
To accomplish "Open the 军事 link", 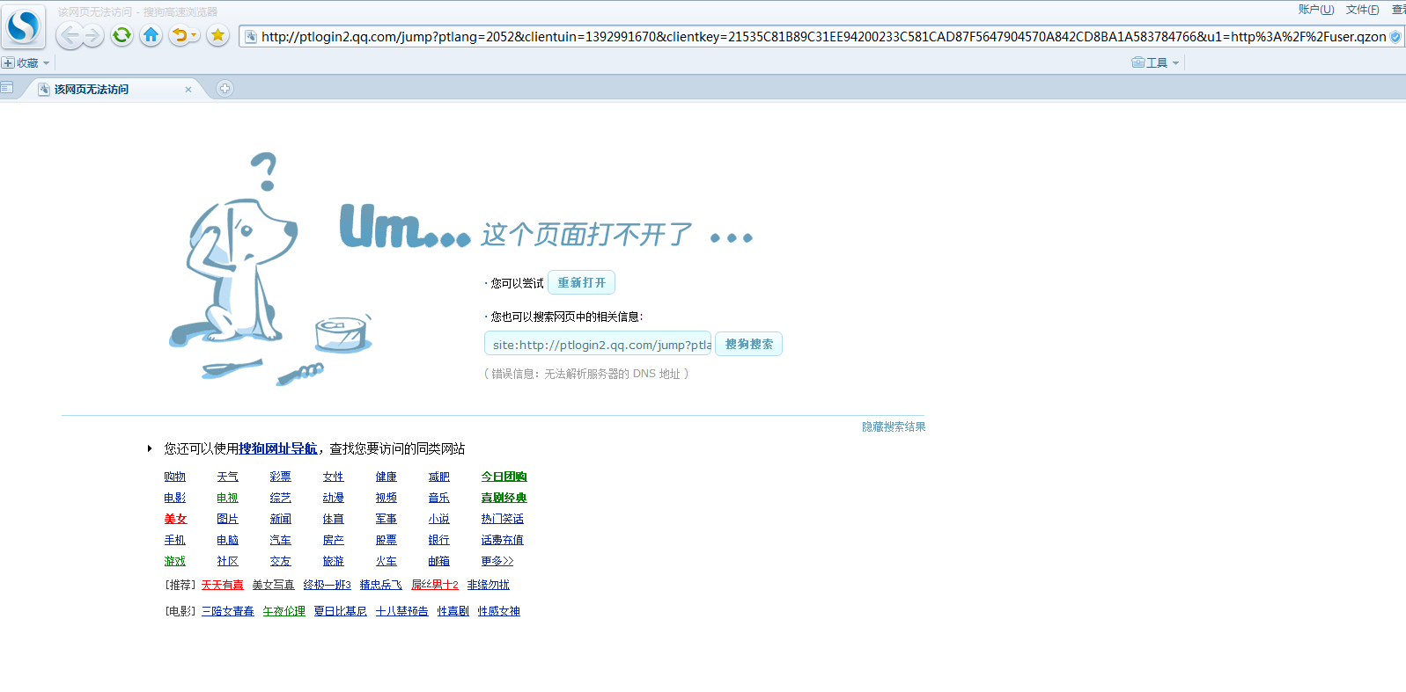I will (386, 519).
